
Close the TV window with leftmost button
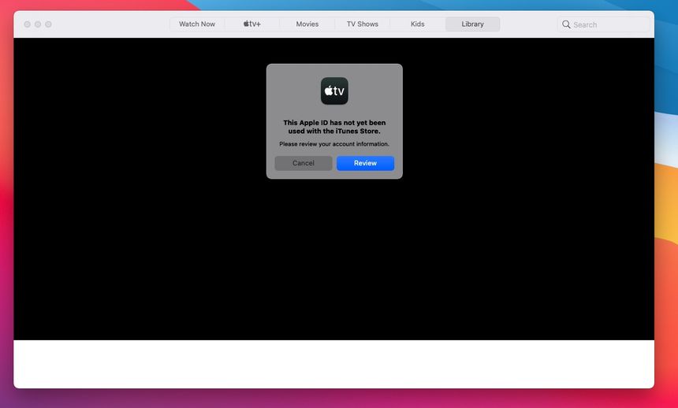pos(27,24)
